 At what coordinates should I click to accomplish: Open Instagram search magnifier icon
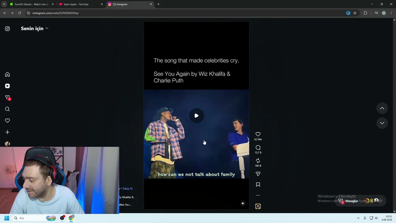pyautogui.click(x=7, y=109)
